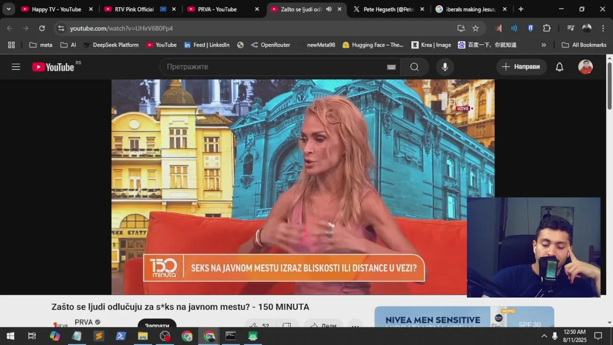The height and width of the screenshot is (345, 613).
Task: Open the Hugging Face bookmark
Action: (373, 45)
